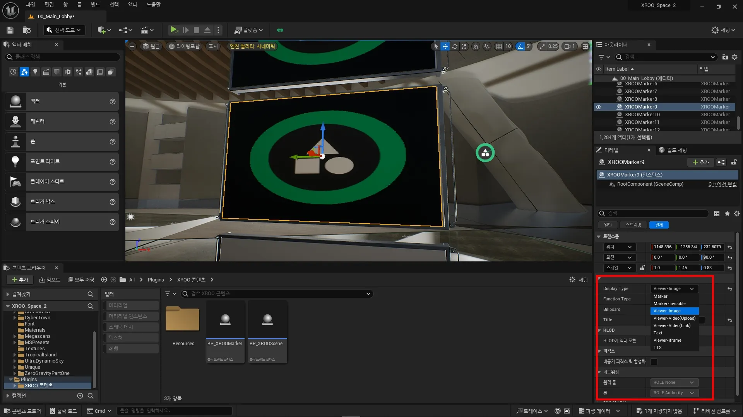Toggle visibility eye for XROOMarker9
The width and height of the screenshot is (743, 417).
click(x=599, y=107)
